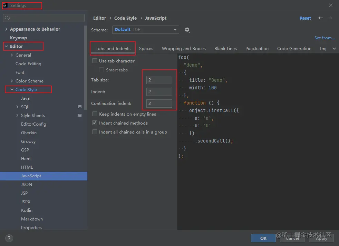339x246 pixels.
Task: Show hidden tabs via chevron dropdown
Action: click(334, 49)
